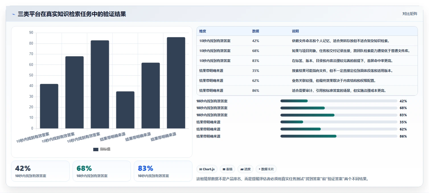Click the chart bar reaching 68

[x=75, y=92]
